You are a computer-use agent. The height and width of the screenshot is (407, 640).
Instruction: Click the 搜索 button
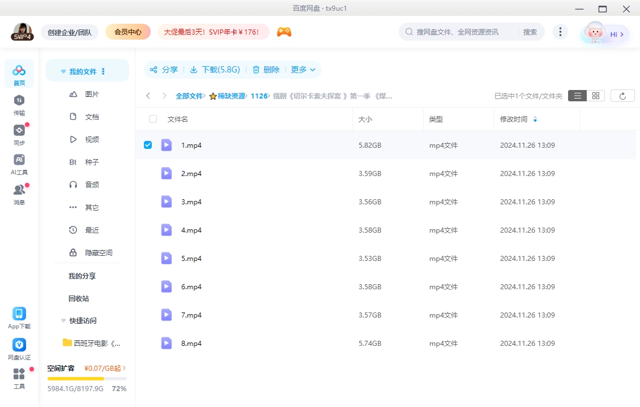[530, 32]
